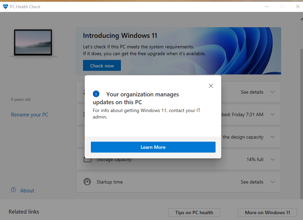Expand the Storage capacity 14% full chevron

[x=273, y=159]
